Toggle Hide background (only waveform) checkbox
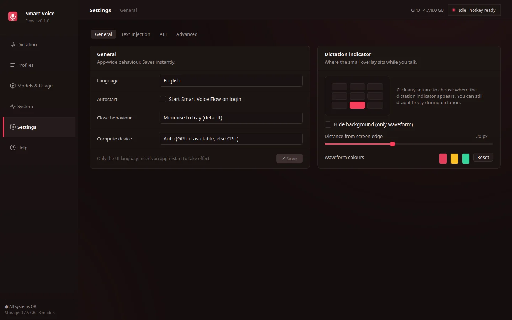The width and height of the screenshot is (512, 320). (328, 124)
